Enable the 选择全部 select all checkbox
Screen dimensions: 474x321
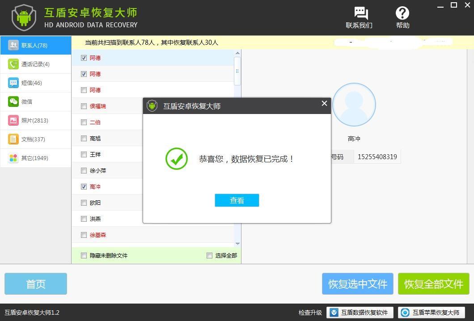click(209, 255)
